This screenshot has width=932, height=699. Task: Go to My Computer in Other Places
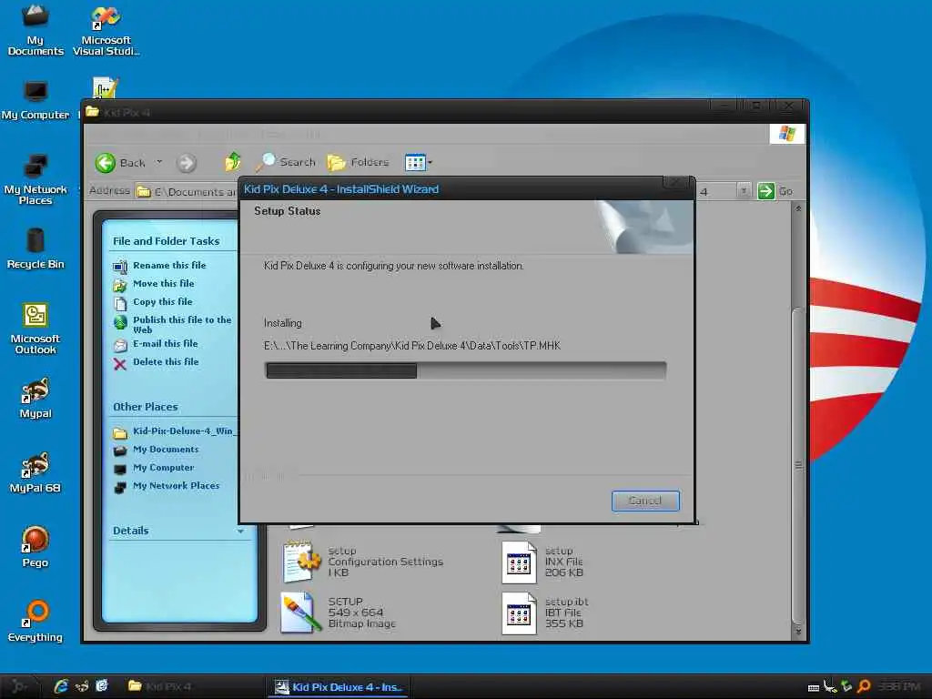click(x=164, y=468)
